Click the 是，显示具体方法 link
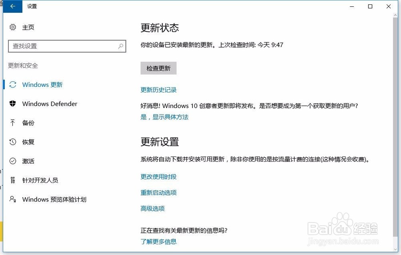This screenshot has height=255, width=401. tap(164, 117)
